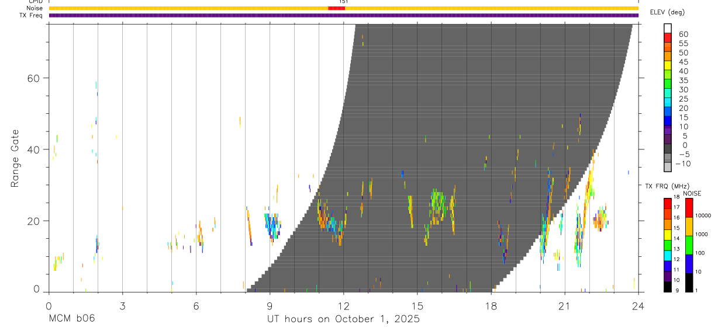
Task: Pick the red top swatch of the TX FRQ colorbar
Action: tap(668, 203)
